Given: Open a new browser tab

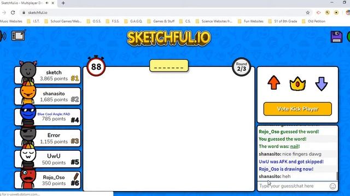Looking at the screenshot, I should click(63, 3).
